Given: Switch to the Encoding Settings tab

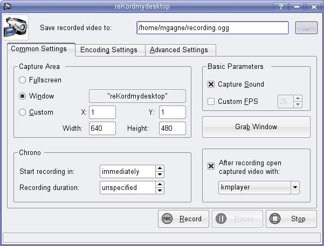Looking at the screenshot, I should pos(109,50).
